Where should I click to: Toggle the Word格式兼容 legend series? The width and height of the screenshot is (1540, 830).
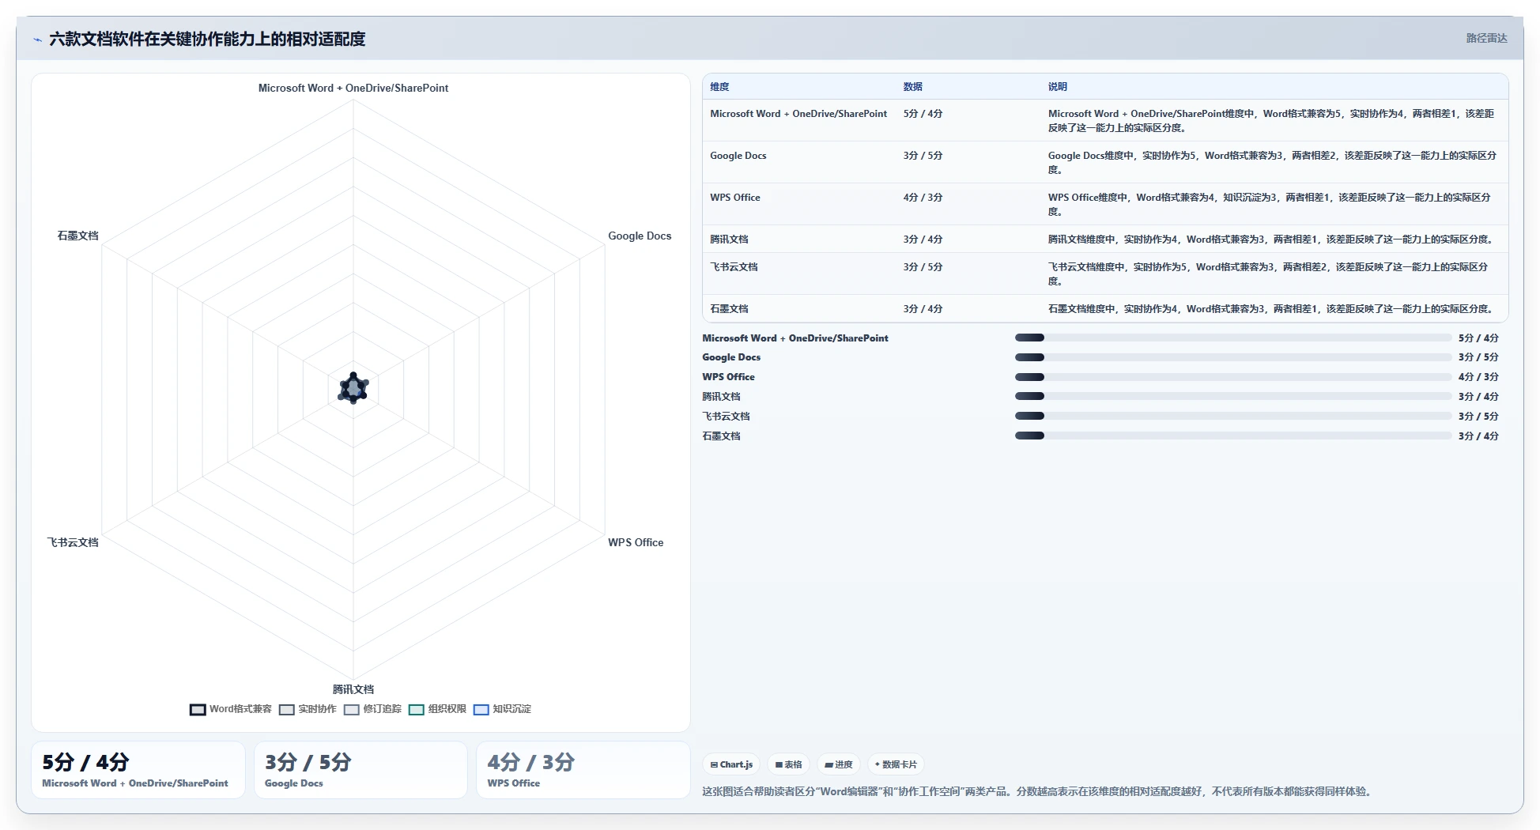click(x=231, y=709)
